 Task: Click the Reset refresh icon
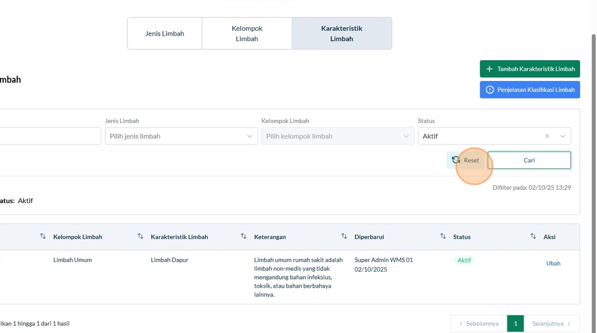point(456,160)
